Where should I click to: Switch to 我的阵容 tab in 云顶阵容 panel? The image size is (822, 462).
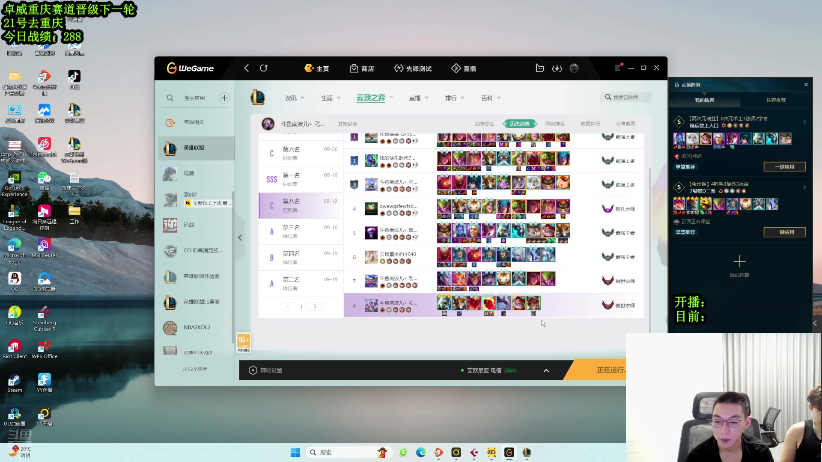pyautogui.click(x=704, y=100)
